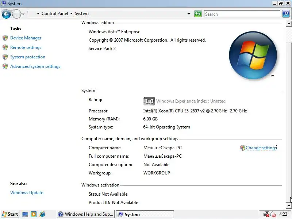Click the Start button
Screen dimensions: 292x219
pos(10,214)
